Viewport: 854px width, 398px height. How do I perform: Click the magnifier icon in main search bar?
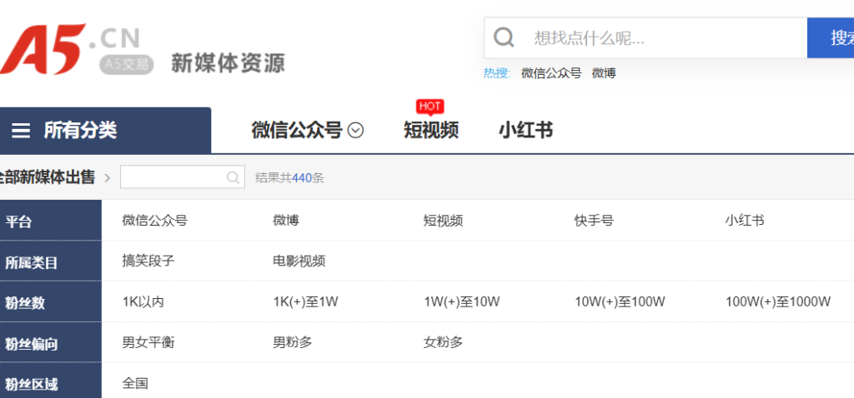coord(504,37)
